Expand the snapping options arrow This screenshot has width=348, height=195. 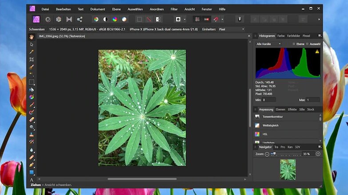point(222,19)
